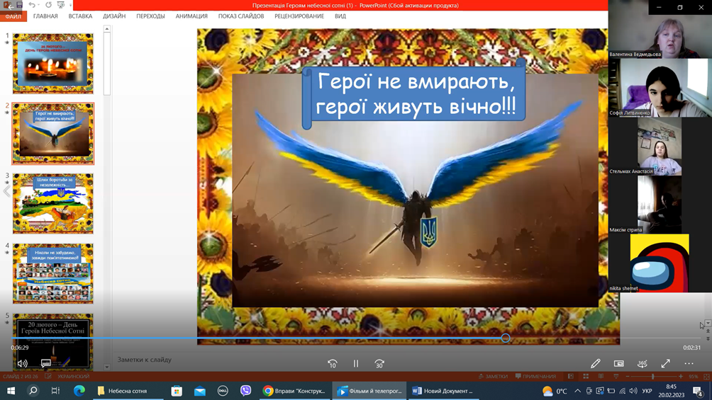The width and height of the screenshot is (712, 400).
Task: Click the slide panel scroll-down arrow
Action: coord(106,367)
